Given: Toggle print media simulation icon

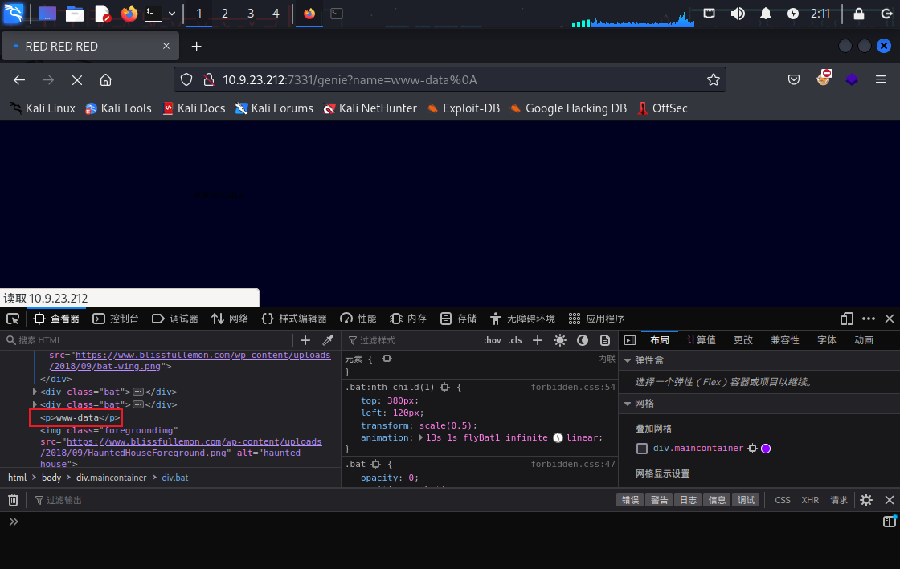Looking at the screenshot, I should (x=605, y=340).
